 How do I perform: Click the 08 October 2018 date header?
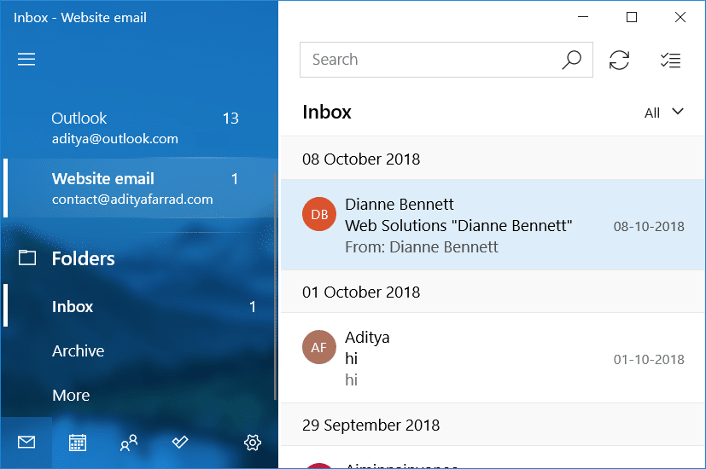click(493, 159)
